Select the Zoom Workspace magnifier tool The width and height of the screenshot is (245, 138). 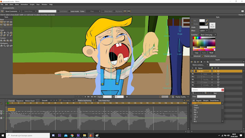[5, 46]
